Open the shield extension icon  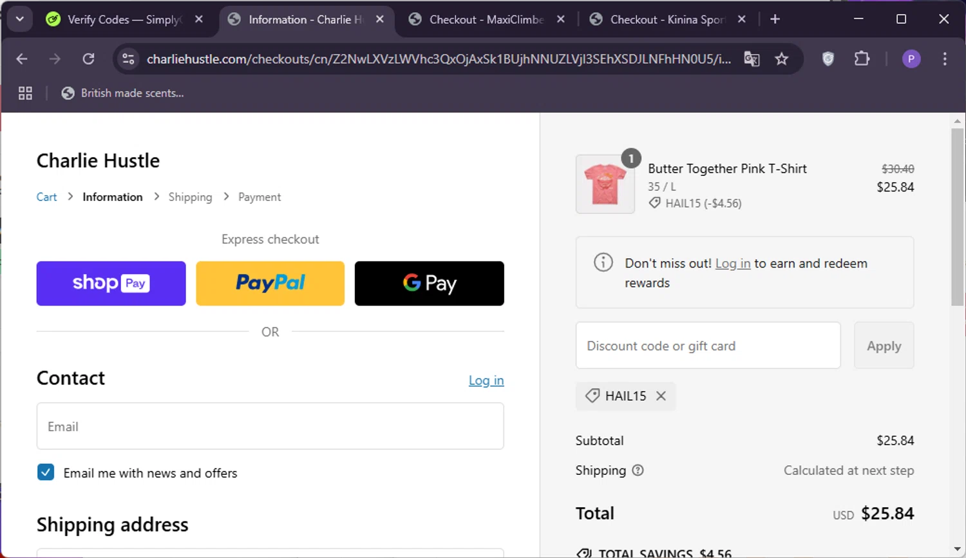(x=828, y=59)
